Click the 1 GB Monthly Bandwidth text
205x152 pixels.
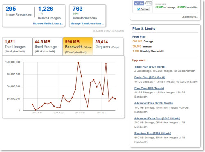(x=148, y=51)
